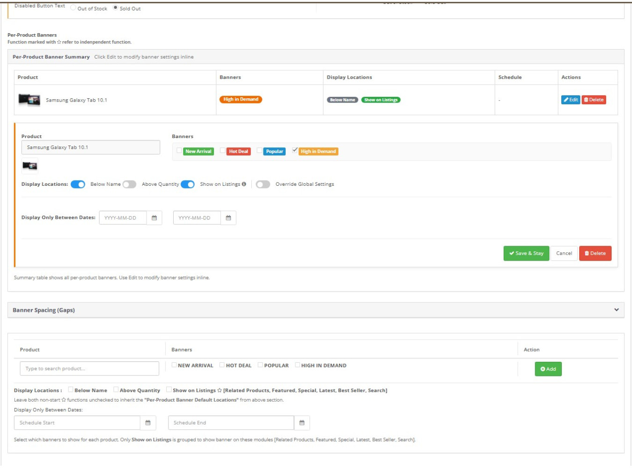
Task: Click the blue Edit button in summary row
Action: click(x=570, y=100)
